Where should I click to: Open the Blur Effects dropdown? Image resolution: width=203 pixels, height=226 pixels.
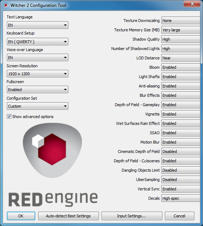coord(181,95)
